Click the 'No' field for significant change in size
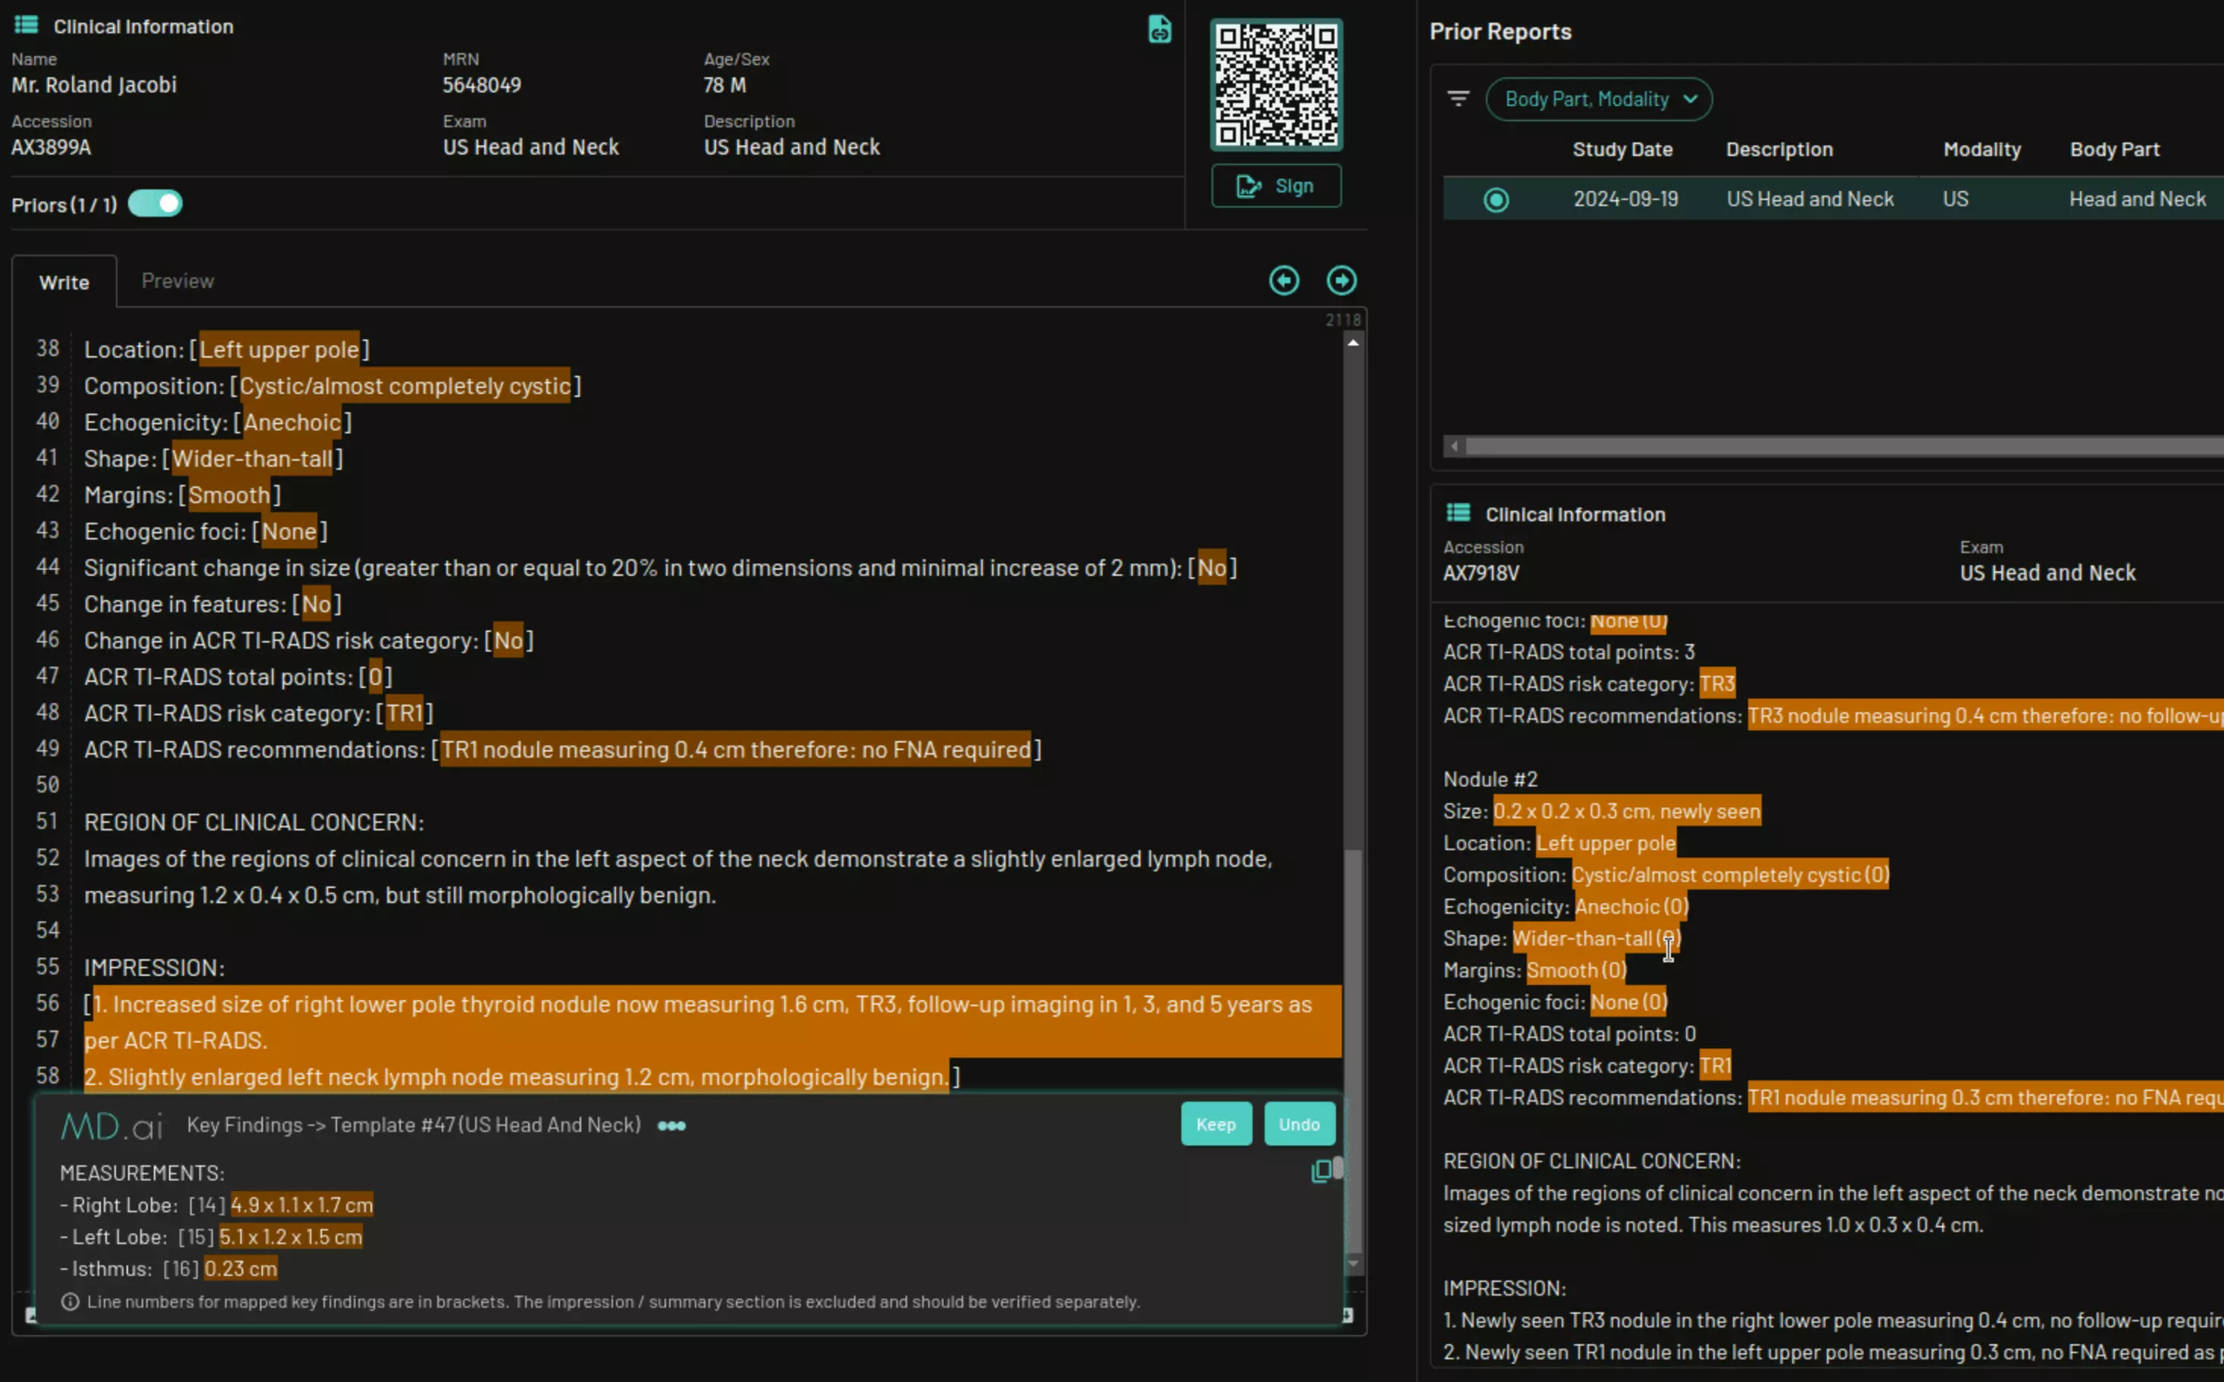2224x1382 pixels. 1211,567
